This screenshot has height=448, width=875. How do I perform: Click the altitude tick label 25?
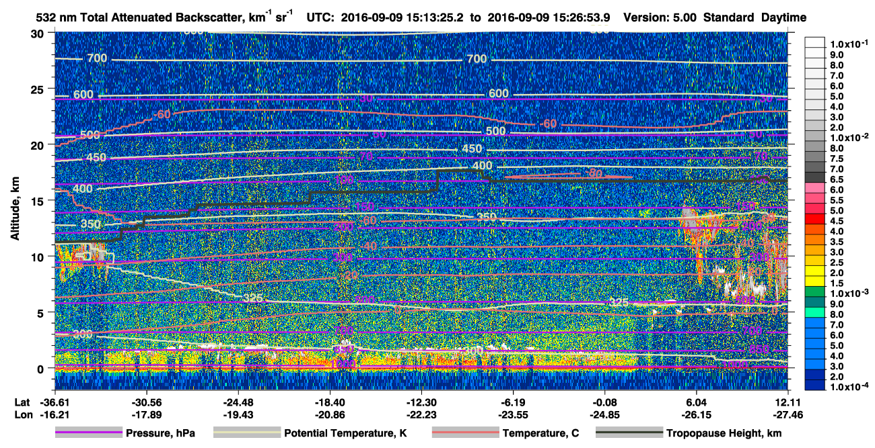pos(38,89)
